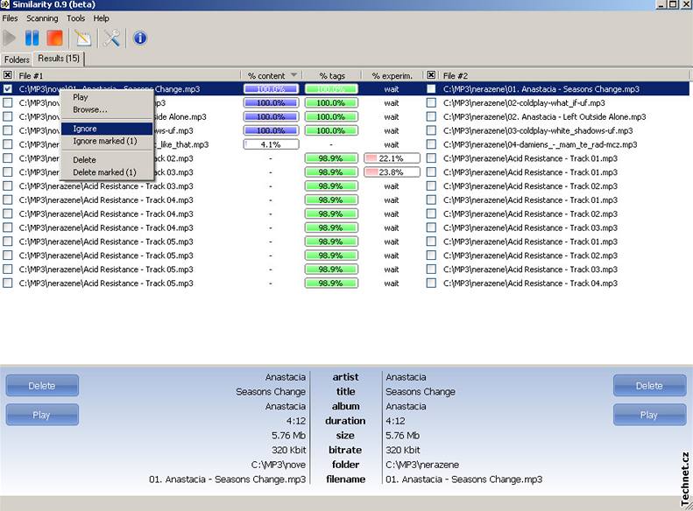Screen dimensions: 693x511
Task: Click the 22.1% experimental progress bar
Action: [392, 158]
